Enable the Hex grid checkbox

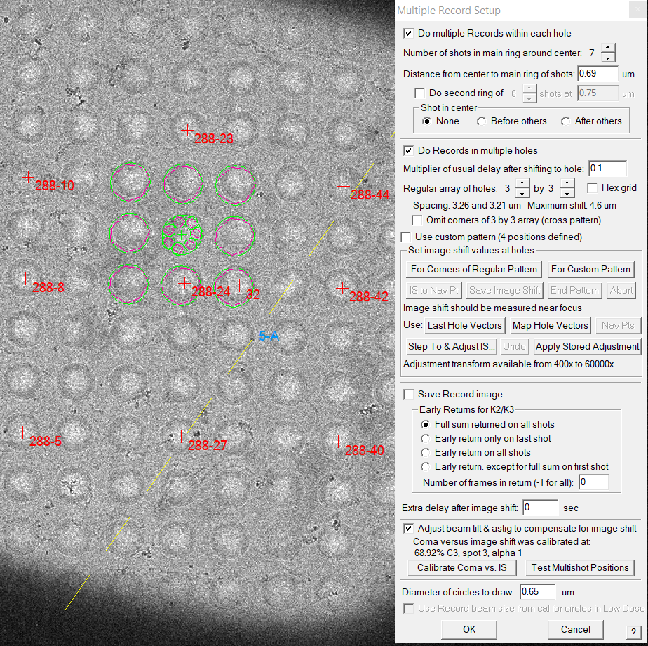pos(592,188)
